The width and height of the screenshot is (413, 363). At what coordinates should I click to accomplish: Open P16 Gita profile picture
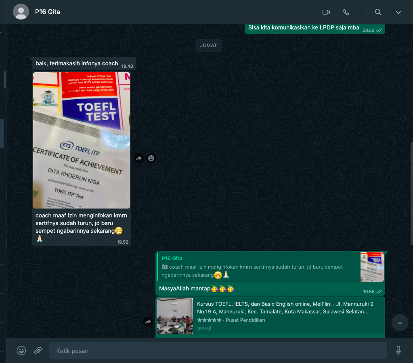pyautogui.click(x=21, y=12)
